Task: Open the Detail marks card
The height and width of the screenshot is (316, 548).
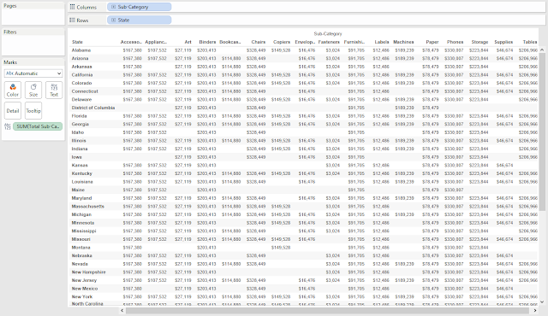Action: 13,111
